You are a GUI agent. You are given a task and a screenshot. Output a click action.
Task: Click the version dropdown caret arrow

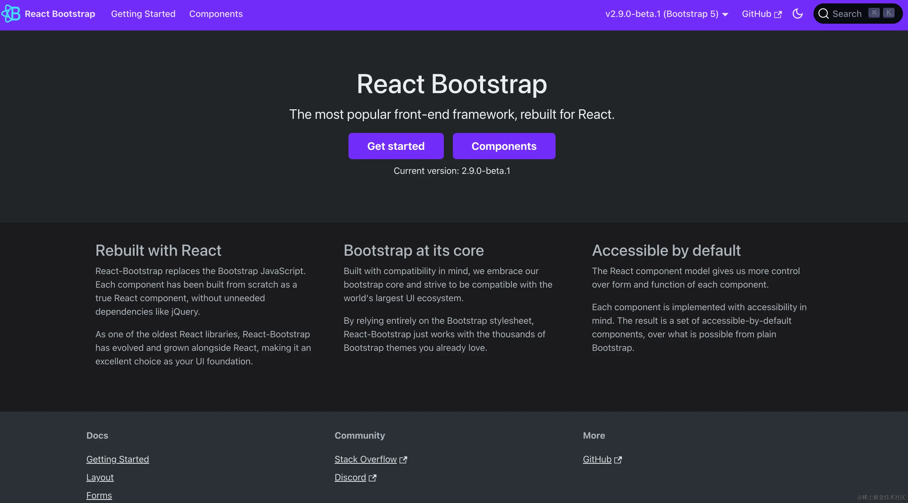click(x=725, y=15)
